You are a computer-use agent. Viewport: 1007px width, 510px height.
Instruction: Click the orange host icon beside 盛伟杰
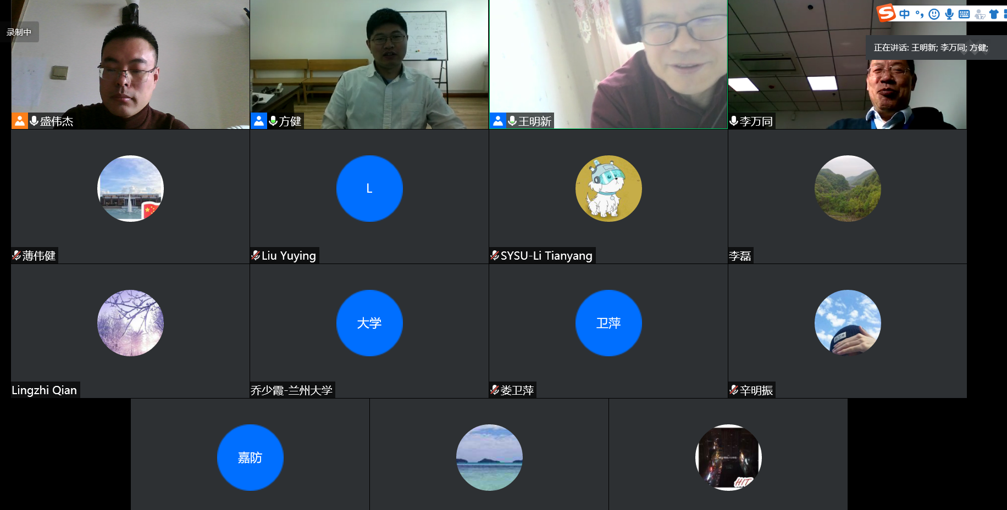20,121
